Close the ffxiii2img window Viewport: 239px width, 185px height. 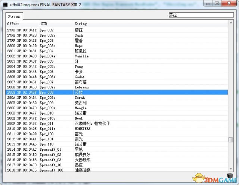[x=229, y=3]
